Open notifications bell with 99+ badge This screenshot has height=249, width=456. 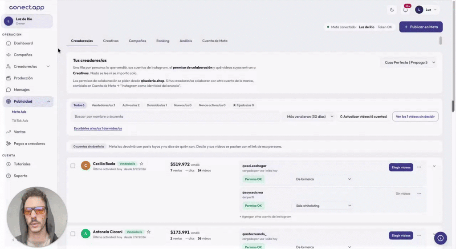[x=405, y=10]
